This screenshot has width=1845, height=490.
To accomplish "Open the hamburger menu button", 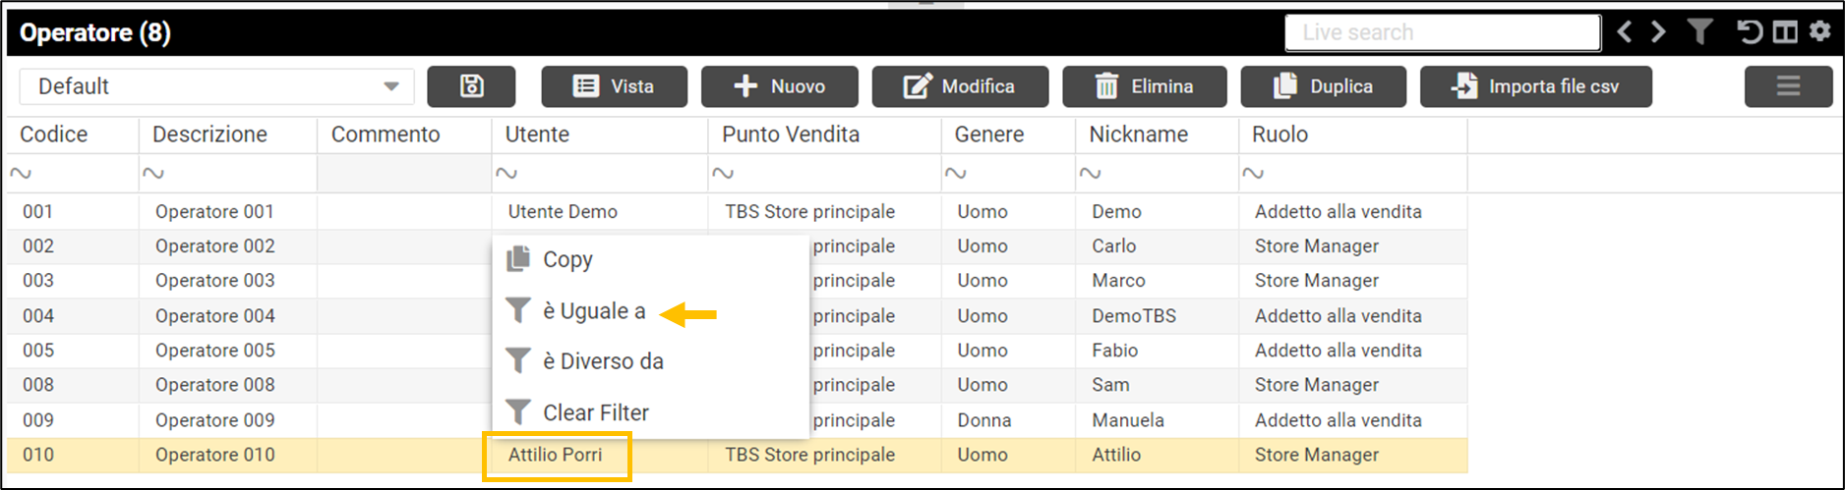I will 1788,86.
